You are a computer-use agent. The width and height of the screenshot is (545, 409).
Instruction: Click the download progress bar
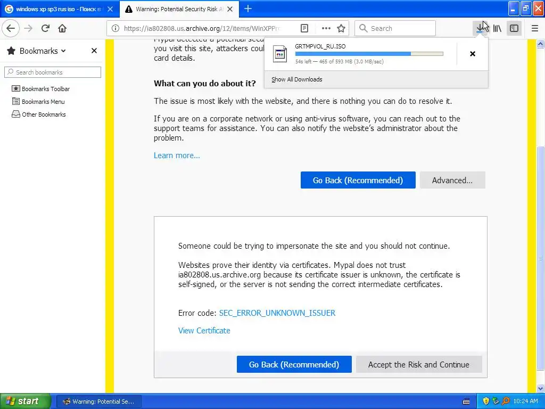369,54
